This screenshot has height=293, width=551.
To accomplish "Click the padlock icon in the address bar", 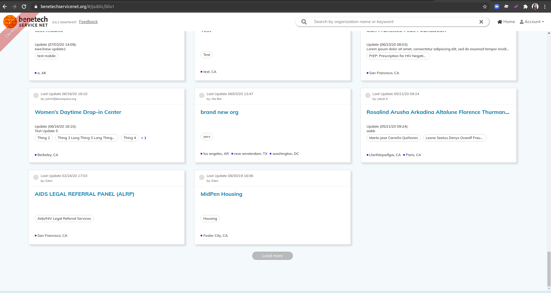I will pyautogui.click(x=36, y=6).
